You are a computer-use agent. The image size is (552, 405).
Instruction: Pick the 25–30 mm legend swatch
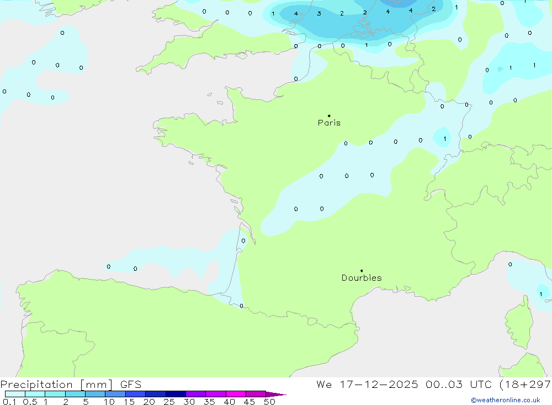[x=176, y=394]
